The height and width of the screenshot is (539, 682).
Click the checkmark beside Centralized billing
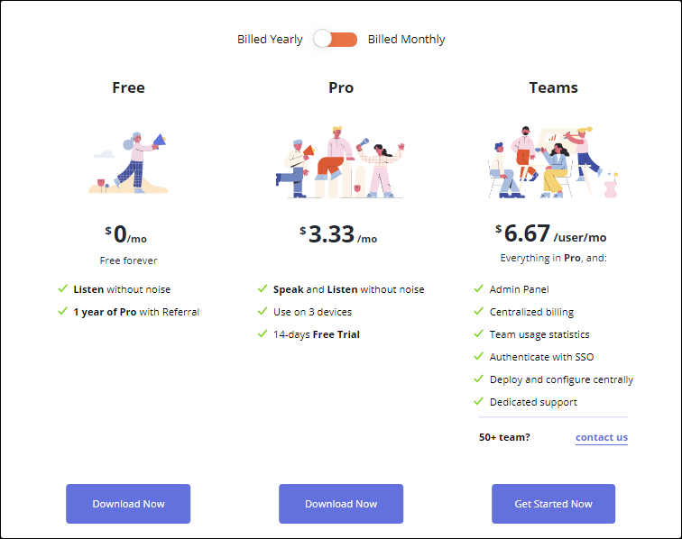[x=478, y=312]
